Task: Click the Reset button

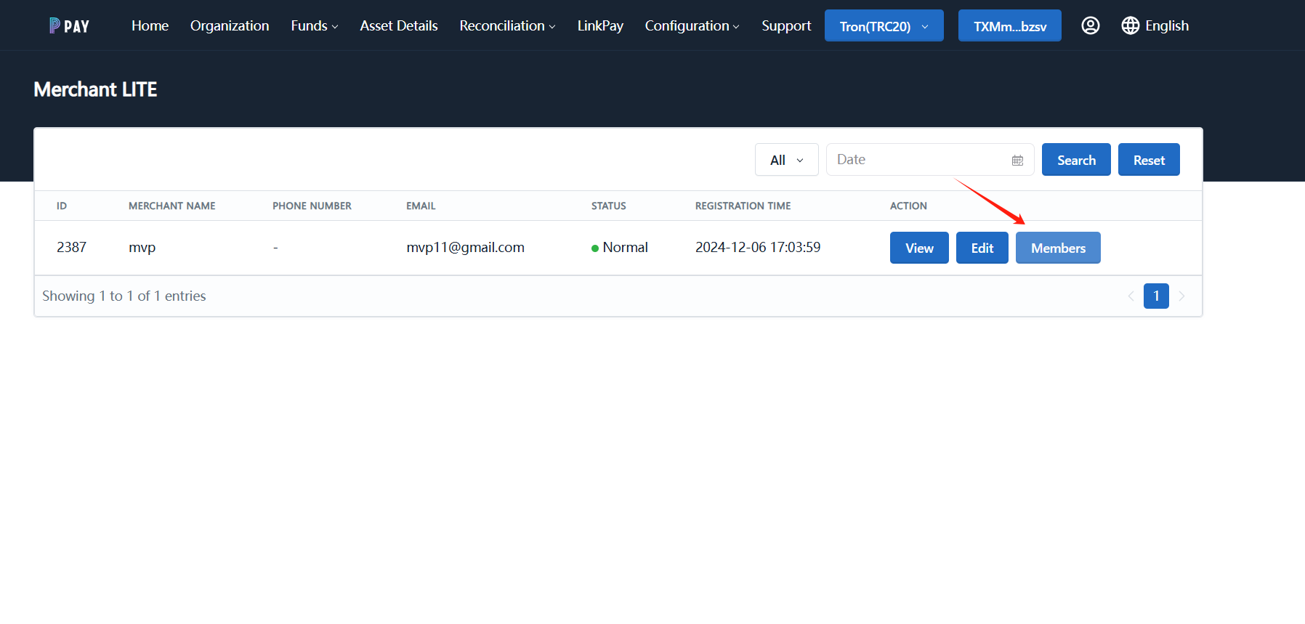Action: pos(1149,160)
